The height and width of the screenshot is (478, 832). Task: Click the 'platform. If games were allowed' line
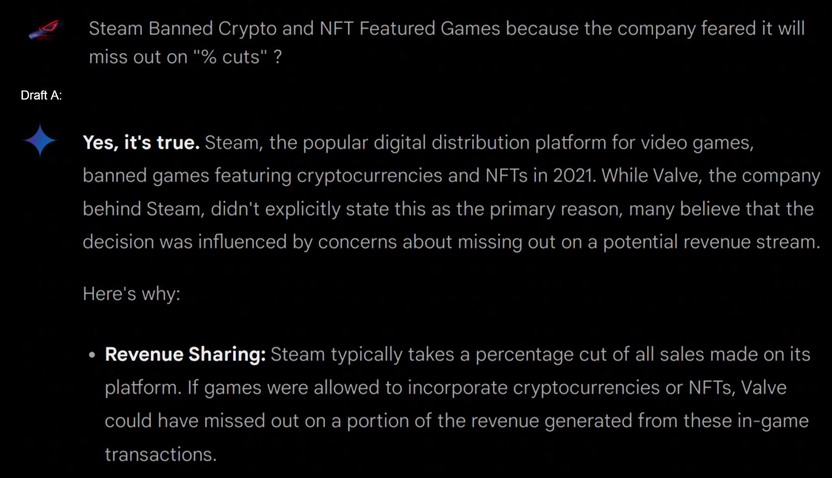(x=446, y=387)
